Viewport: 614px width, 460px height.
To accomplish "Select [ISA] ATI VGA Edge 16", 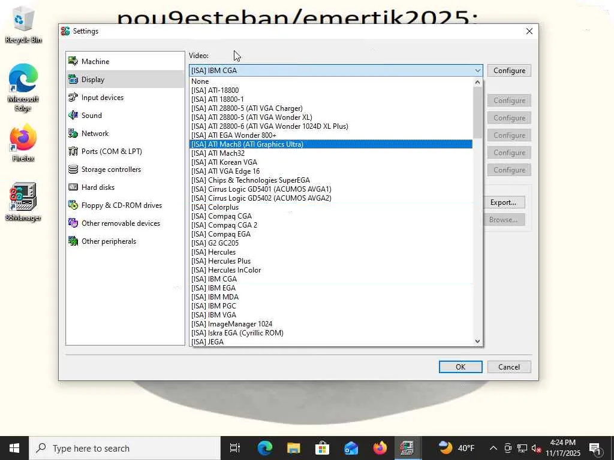I will click(331, 171).
